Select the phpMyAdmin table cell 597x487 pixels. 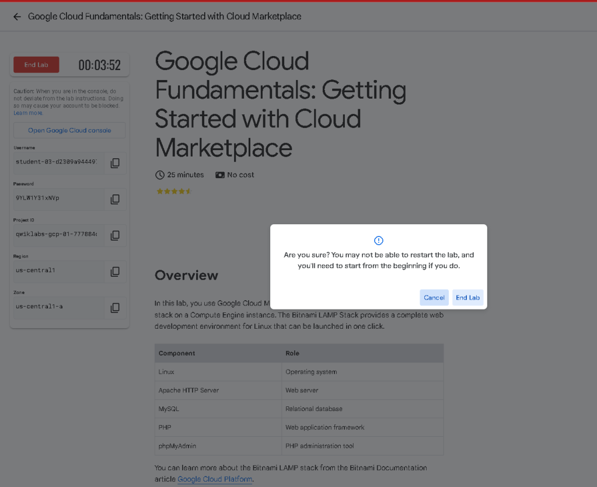[218, 446]
